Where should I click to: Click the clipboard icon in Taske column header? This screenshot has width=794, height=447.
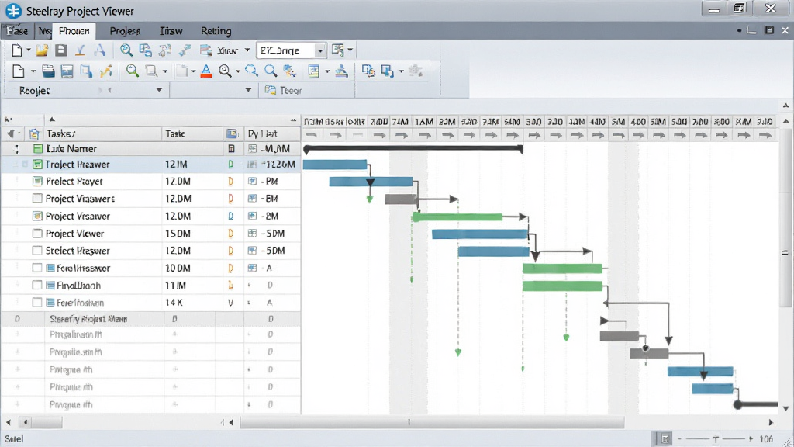(34, 133)
